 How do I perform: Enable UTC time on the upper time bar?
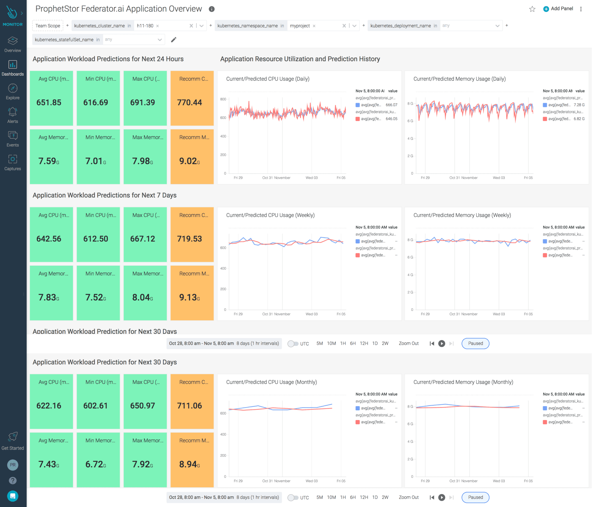(293, 343)
